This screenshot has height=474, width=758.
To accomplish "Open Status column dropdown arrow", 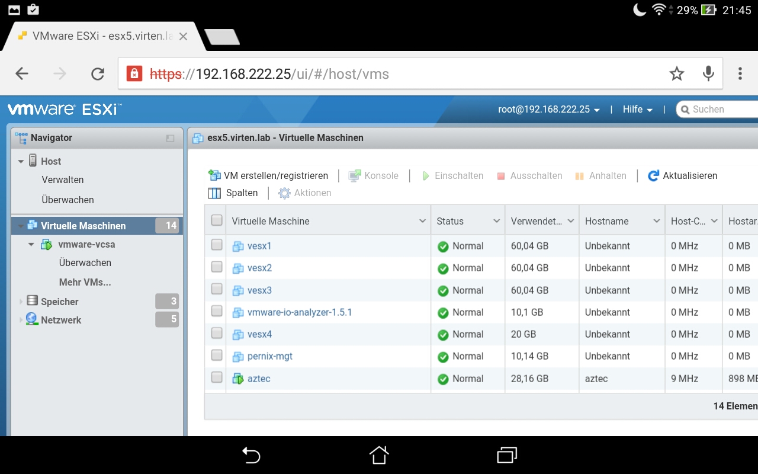I will pos(496,221).
